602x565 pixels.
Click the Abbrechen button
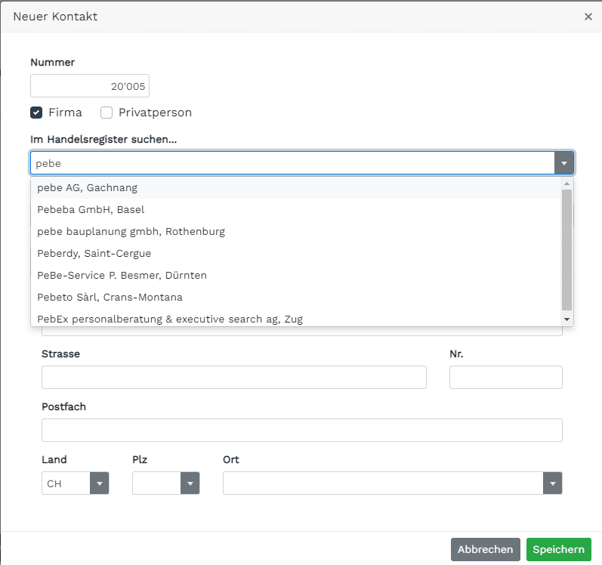(485, 549)
